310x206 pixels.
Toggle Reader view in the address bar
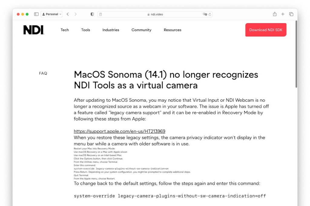pyautogui.click(x=101, y=14)
